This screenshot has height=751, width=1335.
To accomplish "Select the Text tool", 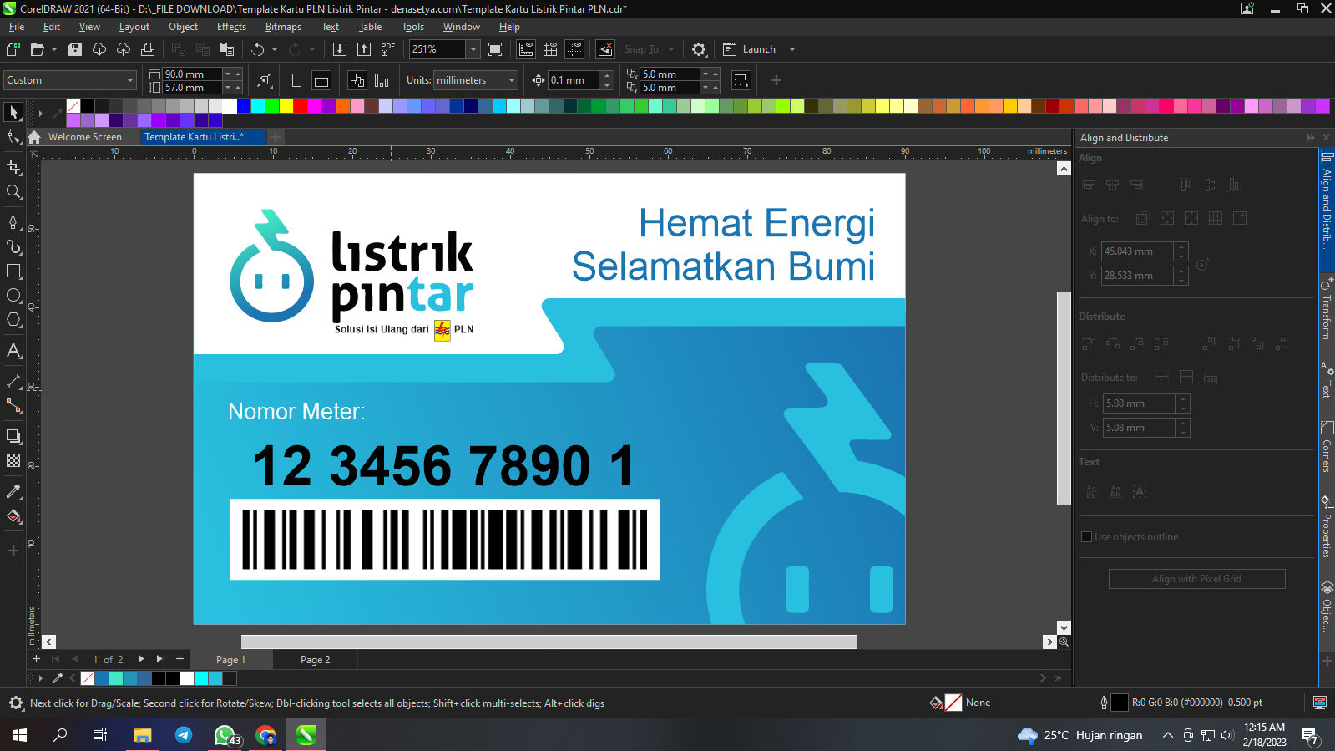I will click(x=13, y=351).
